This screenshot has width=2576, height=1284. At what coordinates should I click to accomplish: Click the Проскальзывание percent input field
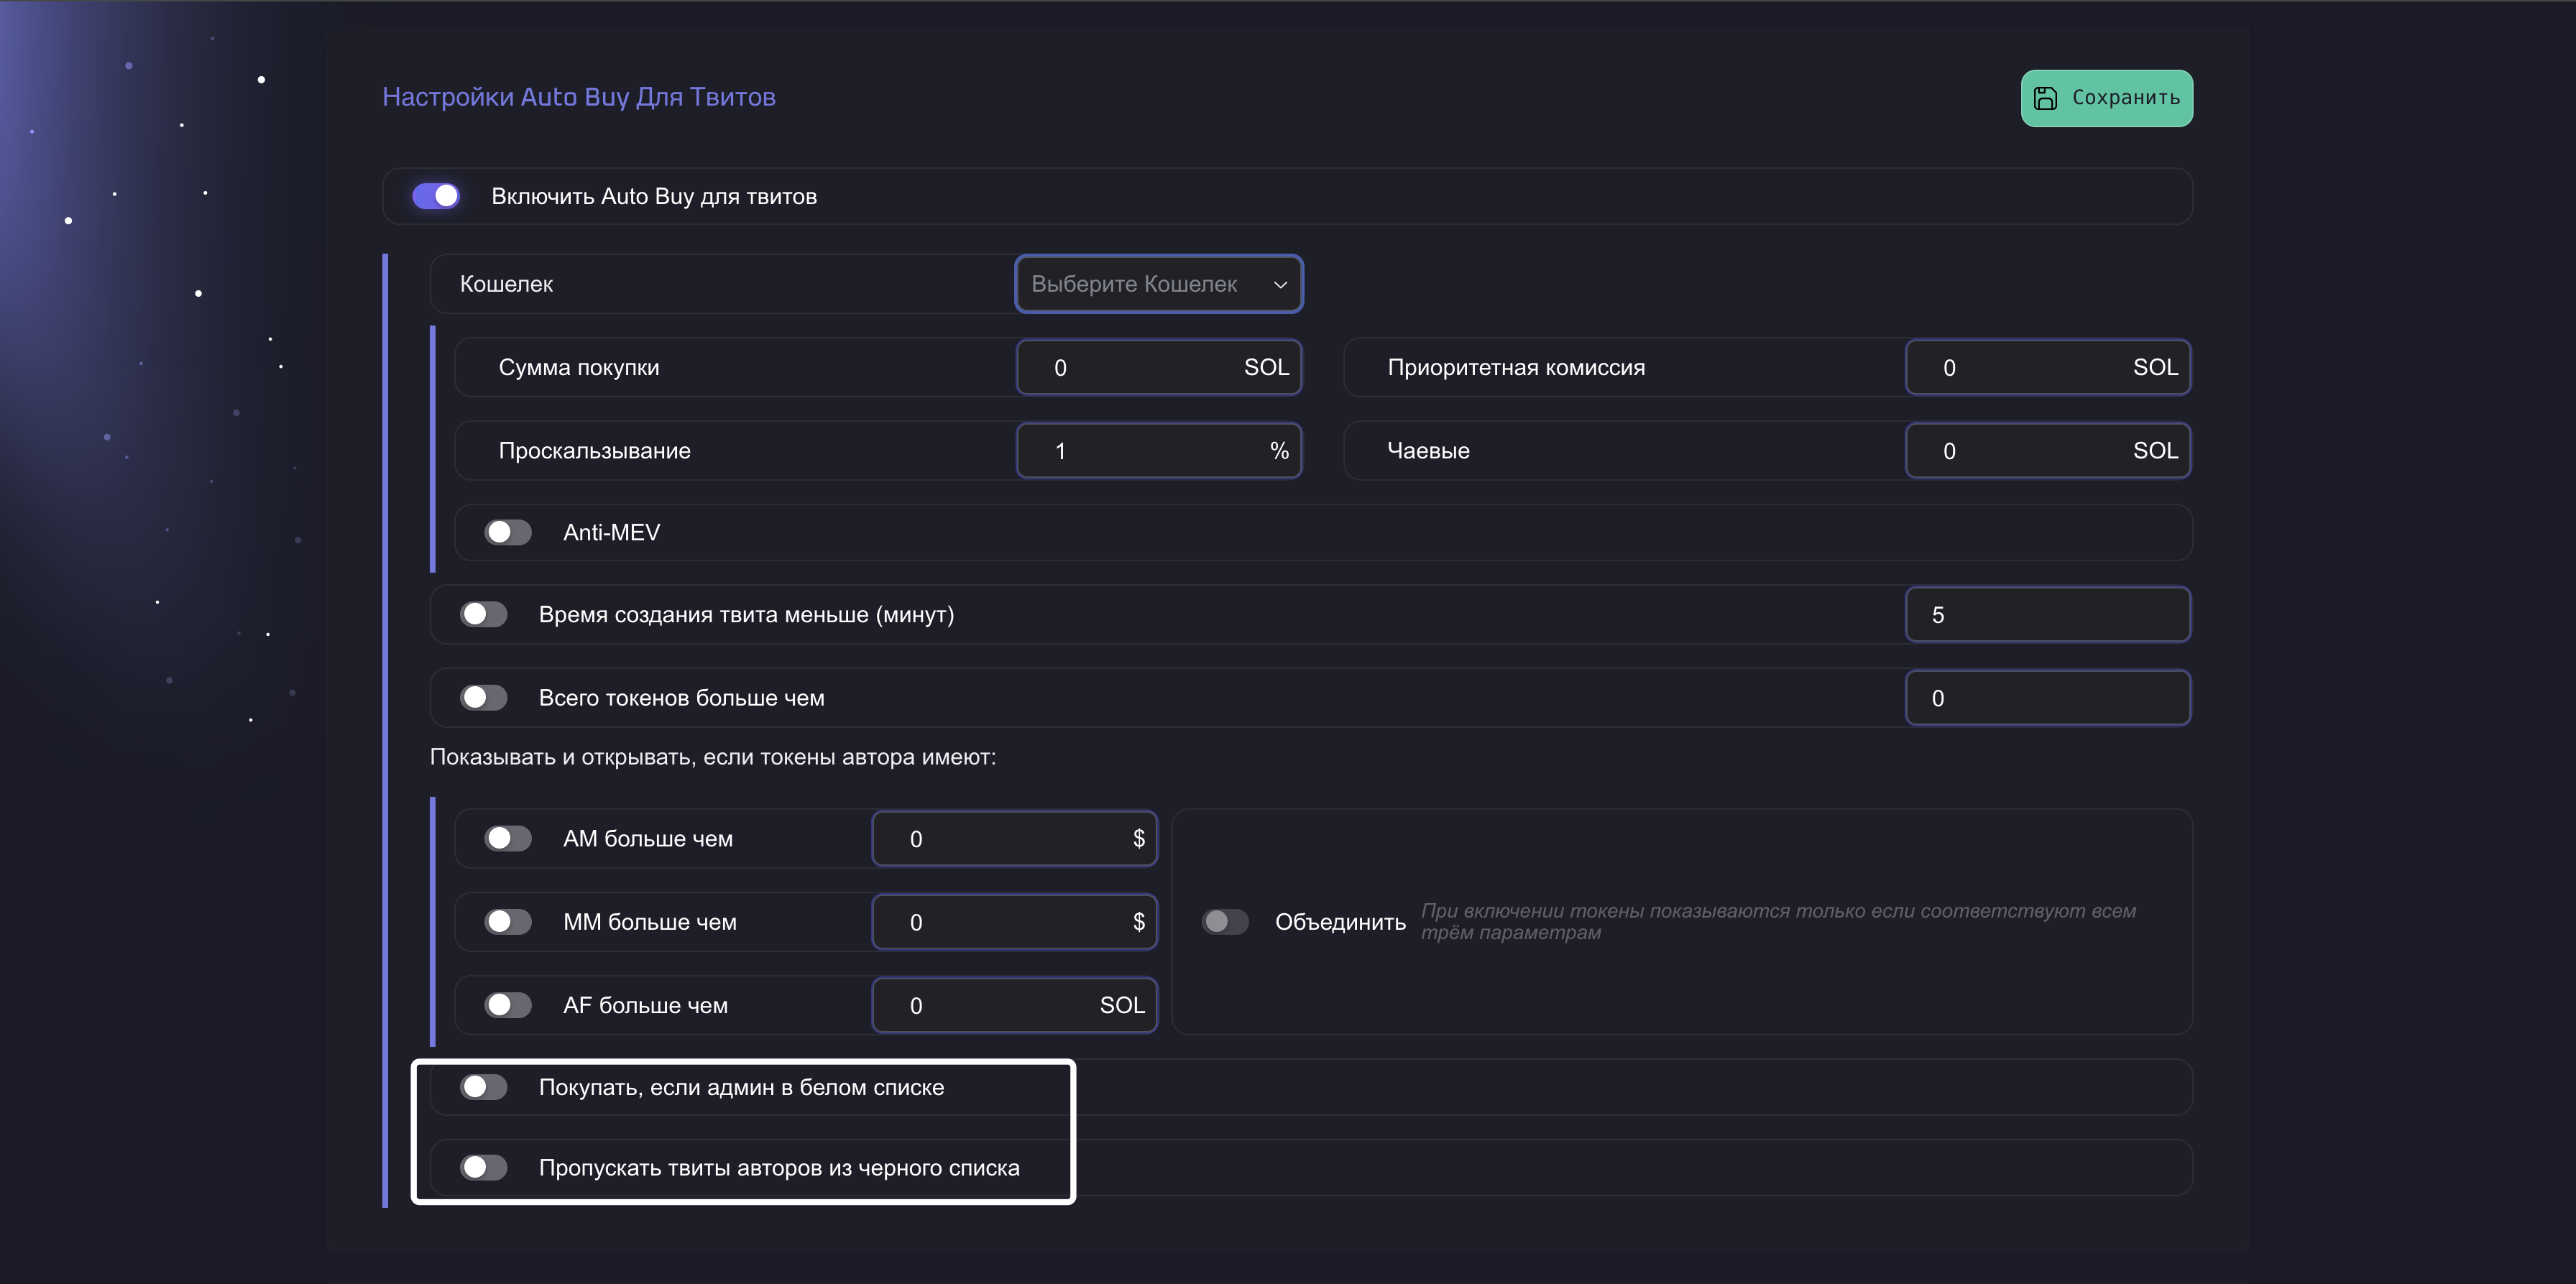pos(1140,451)
